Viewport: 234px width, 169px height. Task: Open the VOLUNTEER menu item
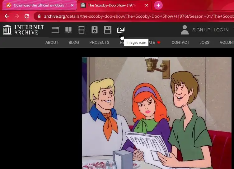pos(227,43)
